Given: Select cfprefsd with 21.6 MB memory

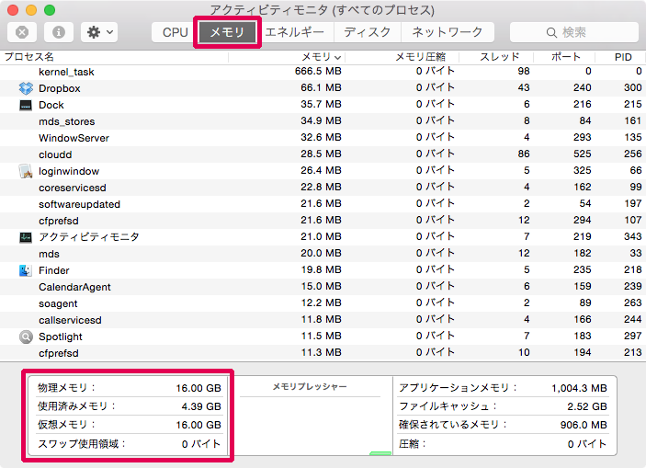Looking at the screenshot, I should (x=59, y=221).
